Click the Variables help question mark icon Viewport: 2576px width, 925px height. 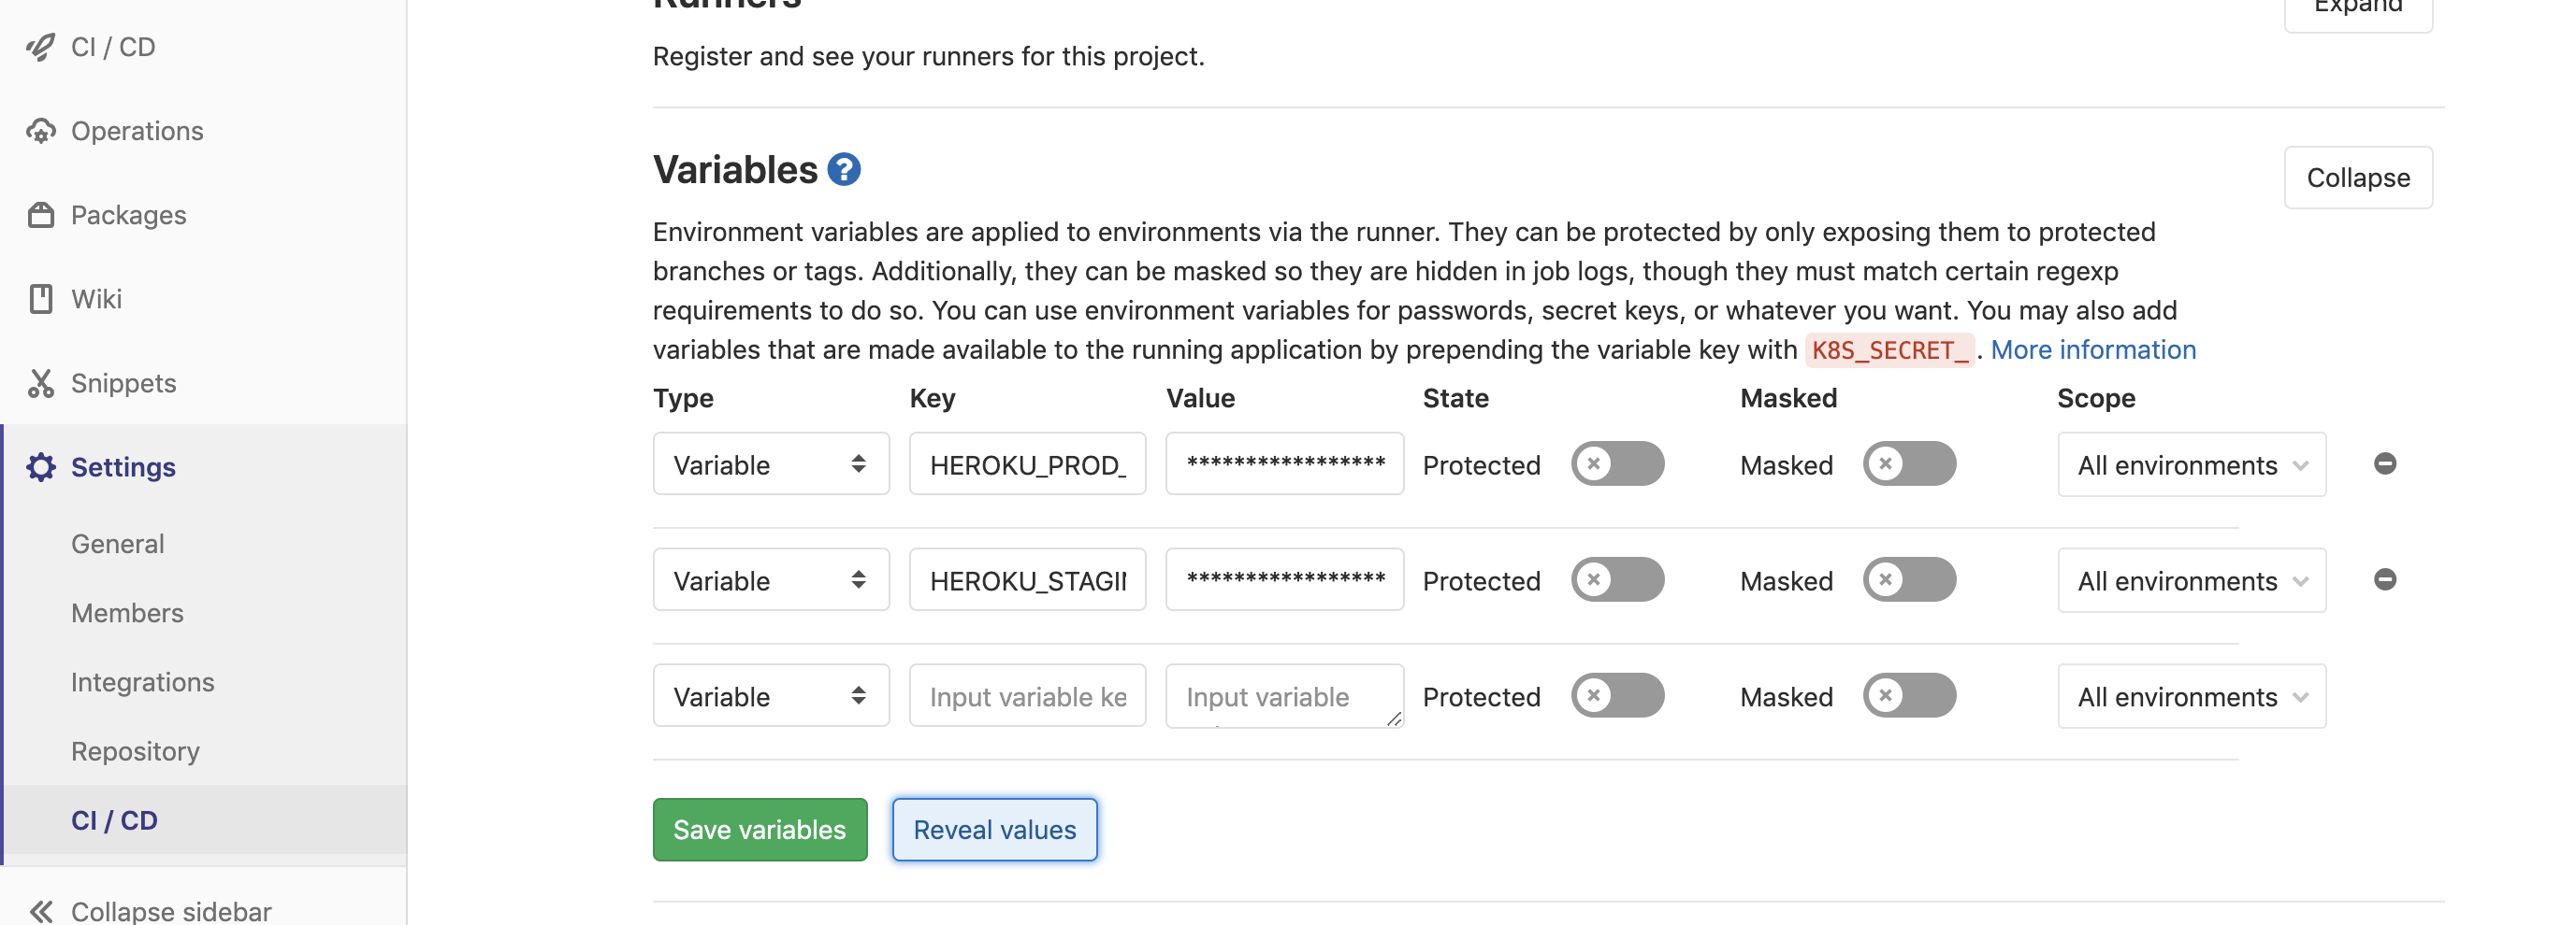[x=843, y=170]
